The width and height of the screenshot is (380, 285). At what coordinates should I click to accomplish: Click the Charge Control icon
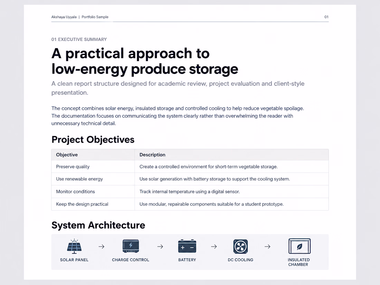tap(131, 246)
